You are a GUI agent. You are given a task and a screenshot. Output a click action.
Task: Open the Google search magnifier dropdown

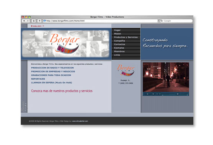(161, 21)
